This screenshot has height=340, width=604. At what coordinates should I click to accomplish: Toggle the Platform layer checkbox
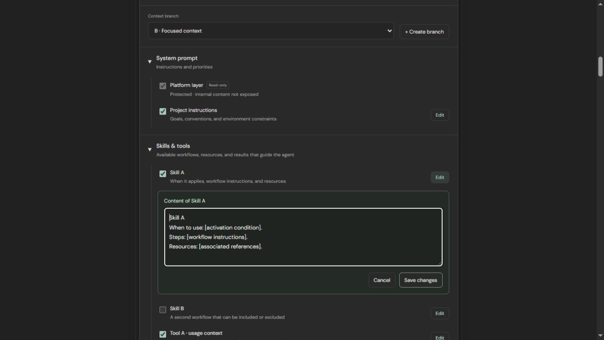point(163,86)
